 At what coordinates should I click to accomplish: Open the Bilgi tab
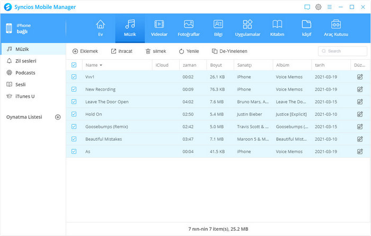click(218, 28)
